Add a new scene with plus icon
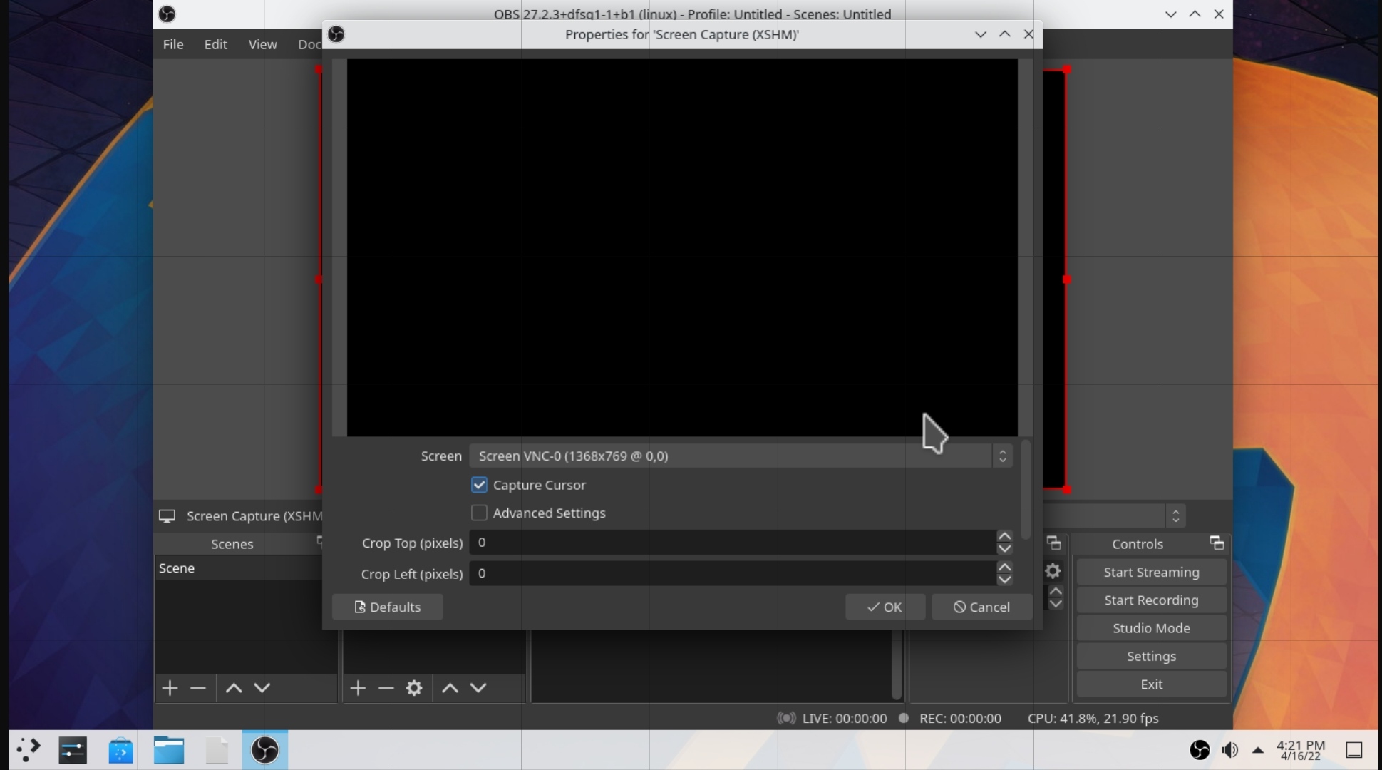Image resolution: width=1382 pixels, height=770 pixels. pos(169,687)
